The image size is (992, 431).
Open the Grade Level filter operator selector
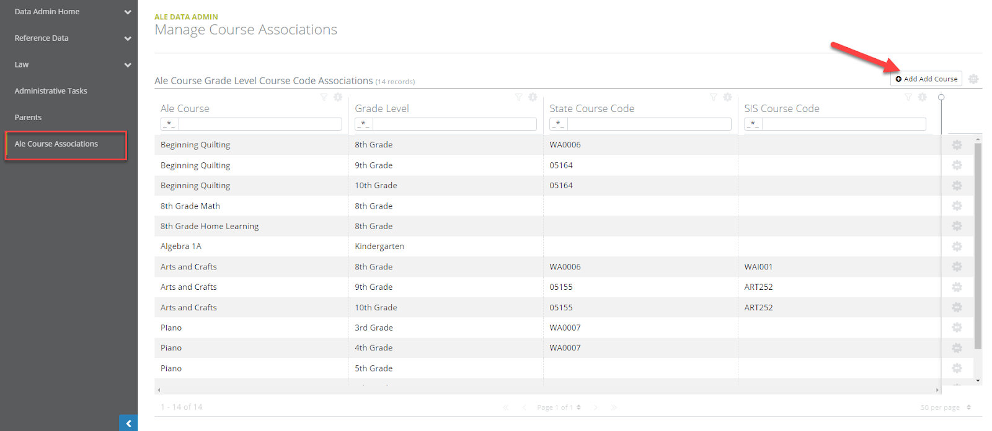coord(364,124)
